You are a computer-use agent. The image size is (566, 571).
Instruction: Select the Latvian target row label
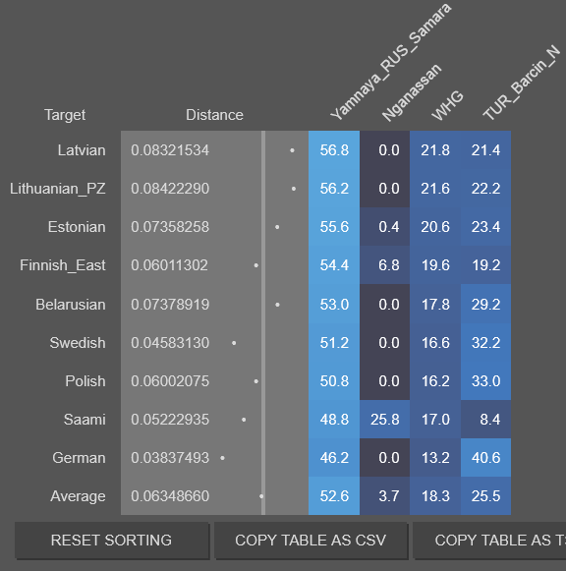pos(82,150)
